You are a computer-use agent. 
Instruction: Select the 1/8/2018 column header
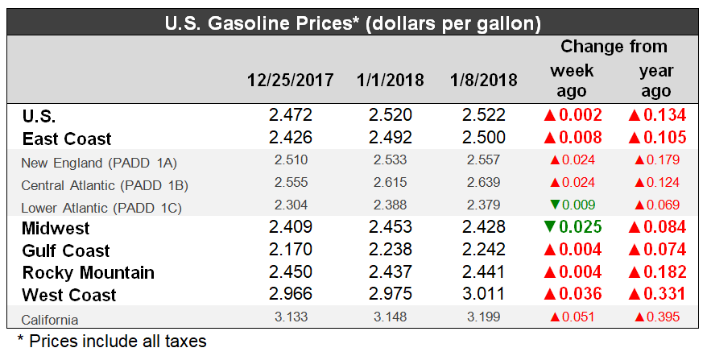point(484,81)
